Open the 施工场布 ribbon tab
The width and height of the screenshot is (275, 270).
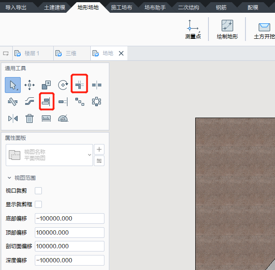pos(122,7)
